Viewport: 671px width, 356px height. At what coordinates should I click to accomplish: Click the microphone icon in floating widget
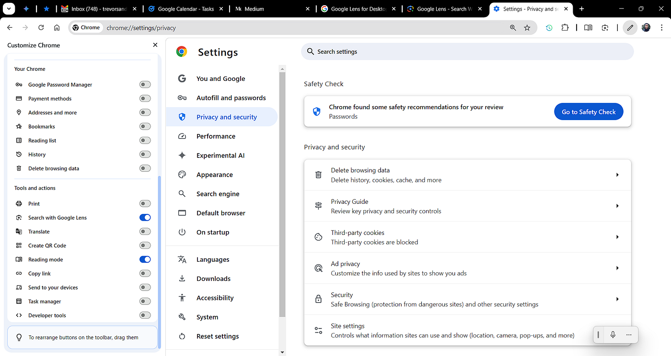pos(613,334)
